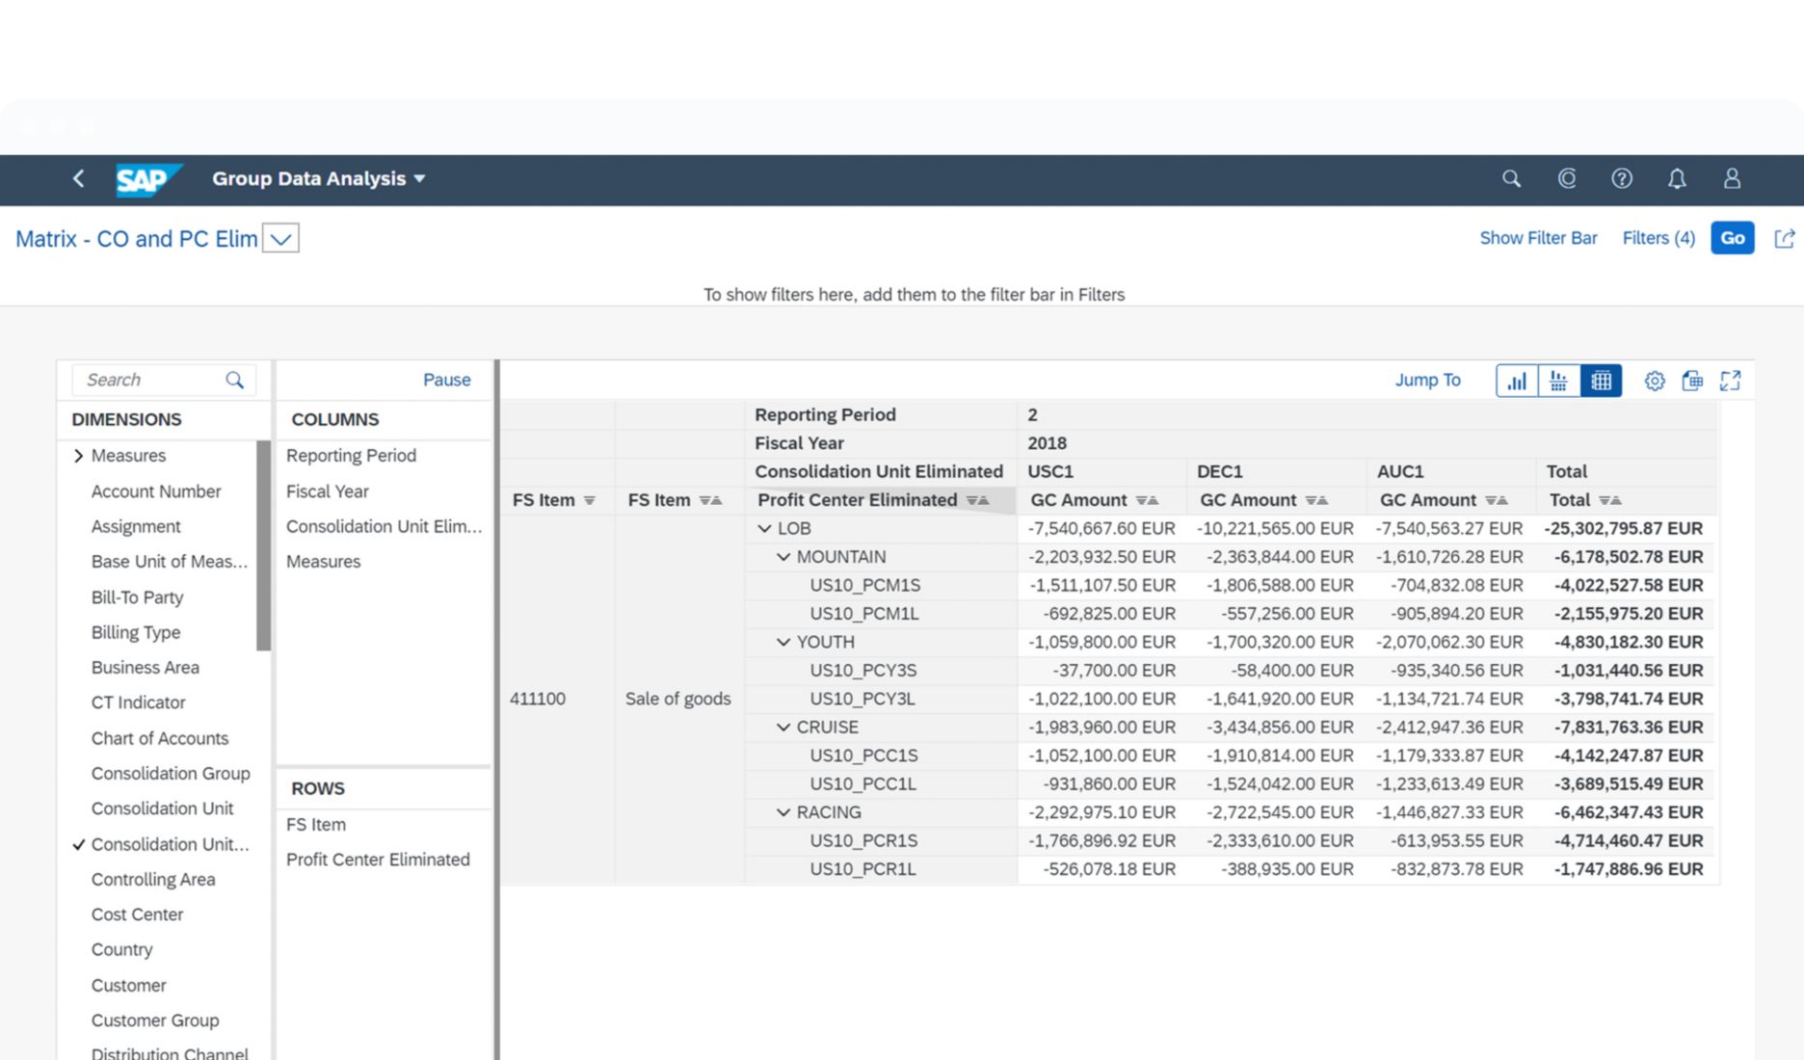The image size is (1804, 1060).
Task: Enter fullscreen using the expand icon
Action: [1731, 380]
